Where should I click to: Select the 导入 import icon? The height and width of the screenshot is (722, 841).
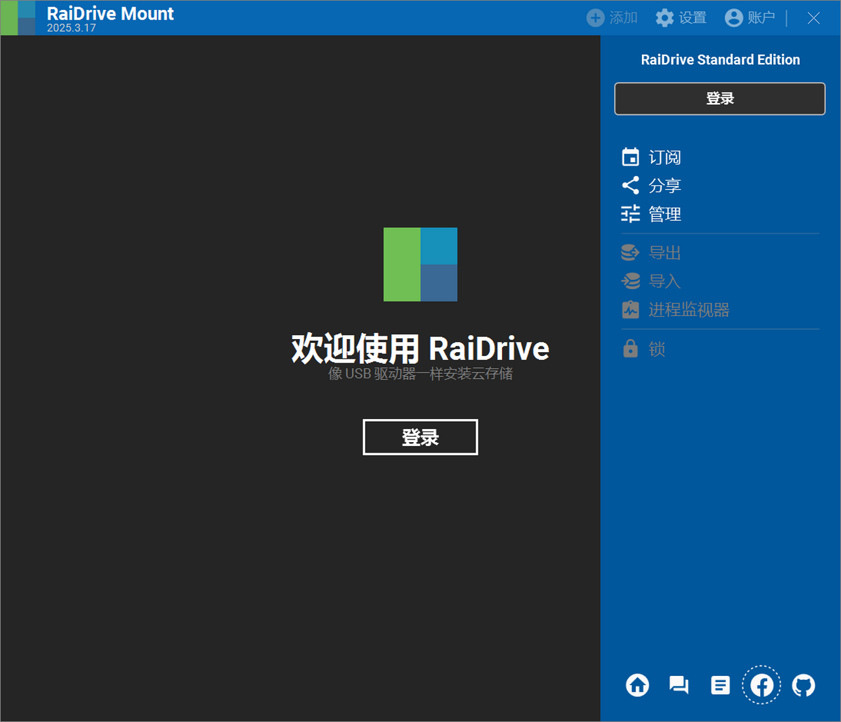click(x=630, y=281)
